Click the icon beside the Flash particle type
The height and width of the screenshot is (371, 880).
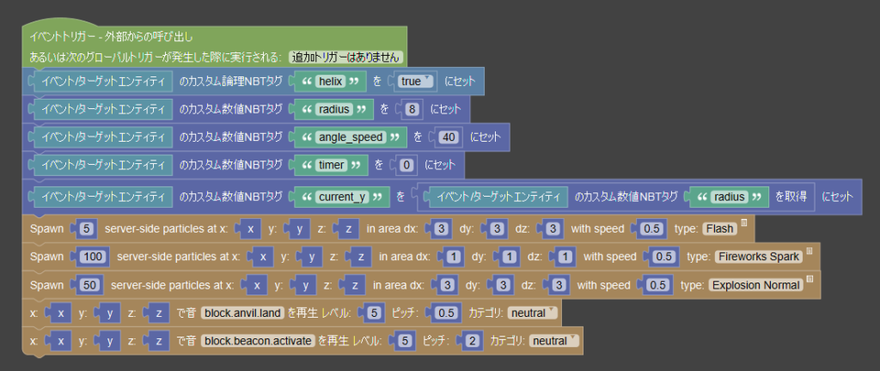(745, 224)
